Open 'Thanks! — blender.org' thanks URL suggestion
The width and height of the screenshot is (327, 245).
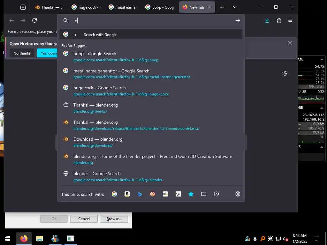tap(151, 108)
